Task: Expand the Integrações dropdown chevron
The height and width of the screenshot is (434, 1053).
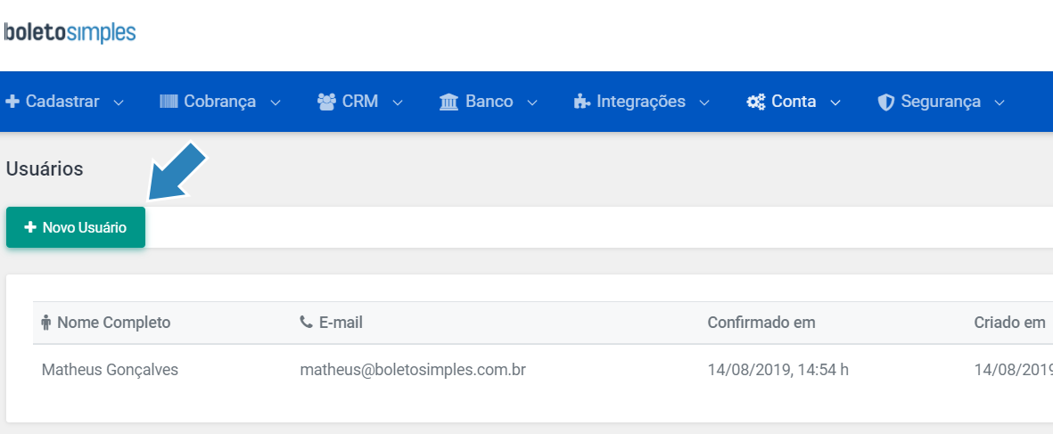Action: (x=704, y=102)
